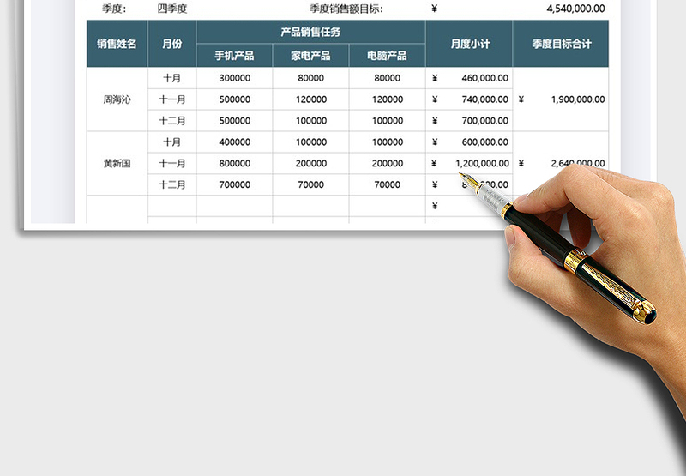Select 家电产品 100000 in 周海沁's 十二月 row
Viewport: 686px width, 476px height.
coord(310,121)
